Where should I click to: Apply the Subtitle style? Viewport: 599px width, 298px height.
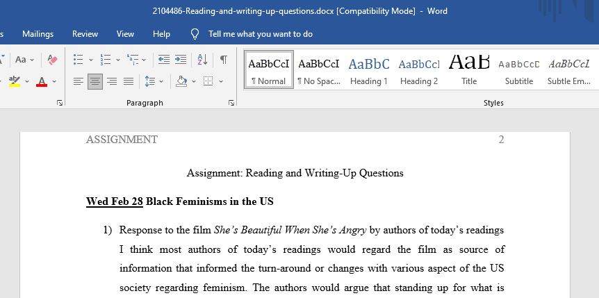(x=519, y=69)
